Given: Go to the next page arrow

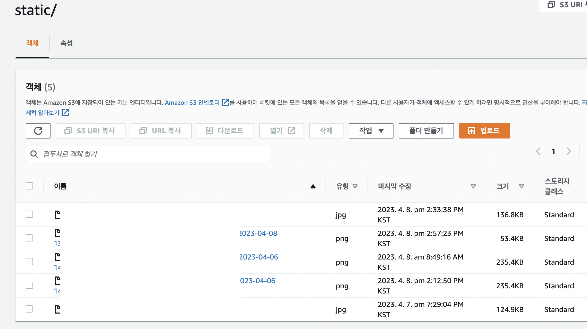Looking at the screenshot, I should [x=569, y=151].
